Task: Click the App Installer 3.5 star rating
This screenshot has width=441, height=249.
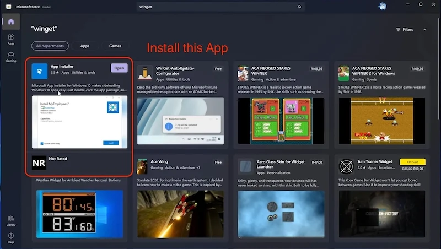Action: tap(55, 73)
